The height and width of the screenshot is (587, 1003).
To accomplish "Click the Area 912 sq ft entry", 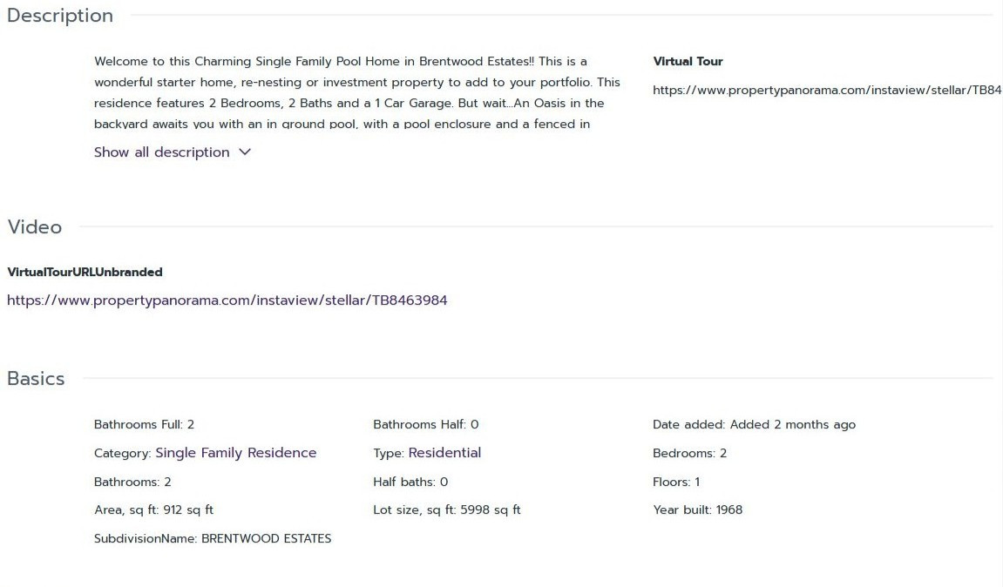I will pyautogui.click(x=153, y=509).
